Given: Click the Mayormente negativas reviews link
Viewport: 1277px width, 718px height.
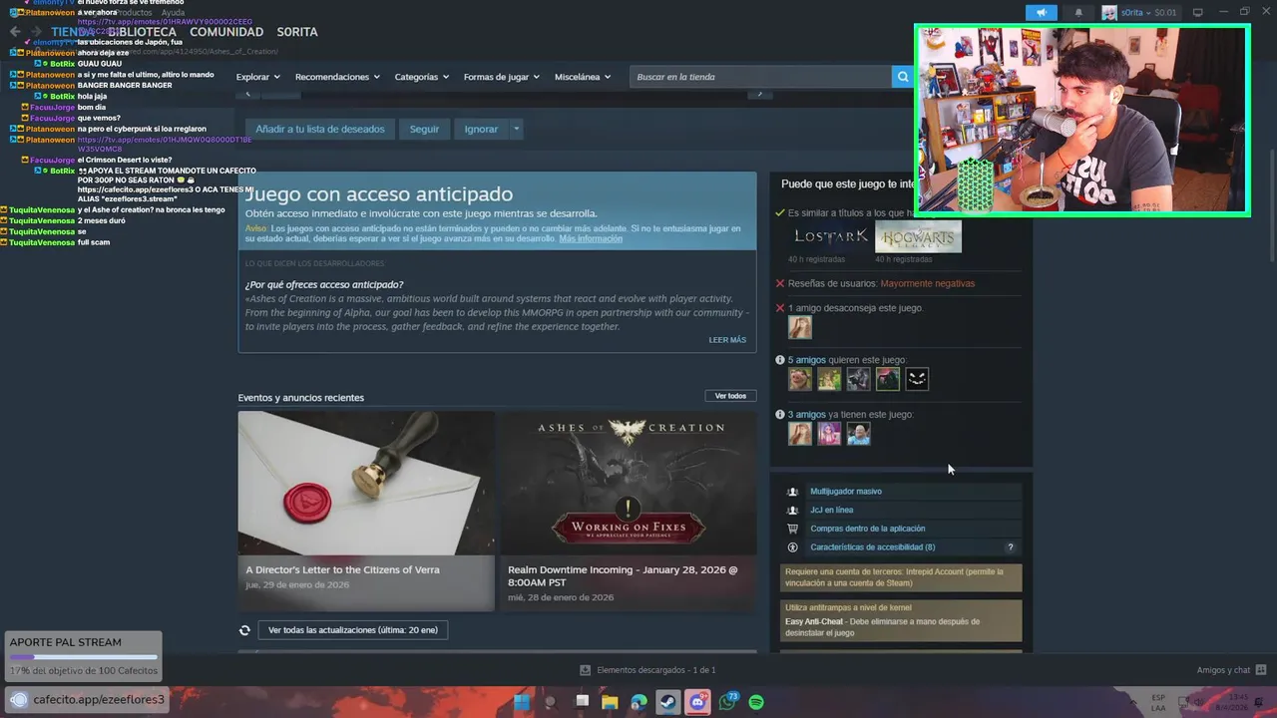Looking at the screenshot, I should pos(928,283).
